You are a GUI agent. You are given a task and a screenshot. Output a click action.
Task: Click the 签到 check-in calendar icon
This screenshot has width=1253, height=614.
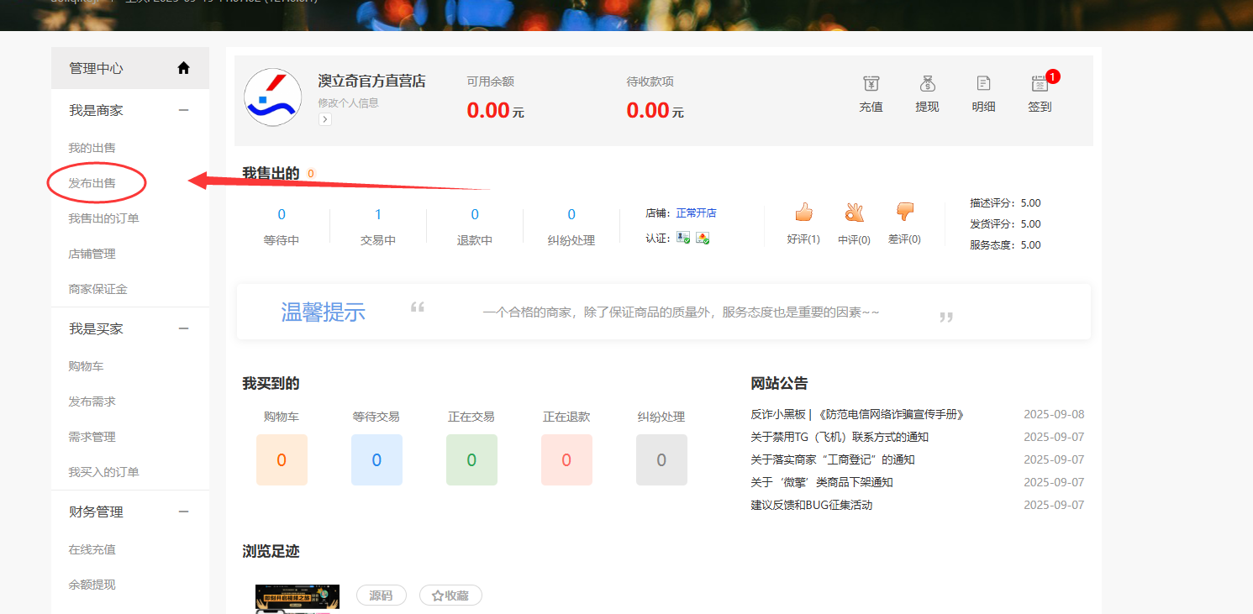(x=1040, y=84)
